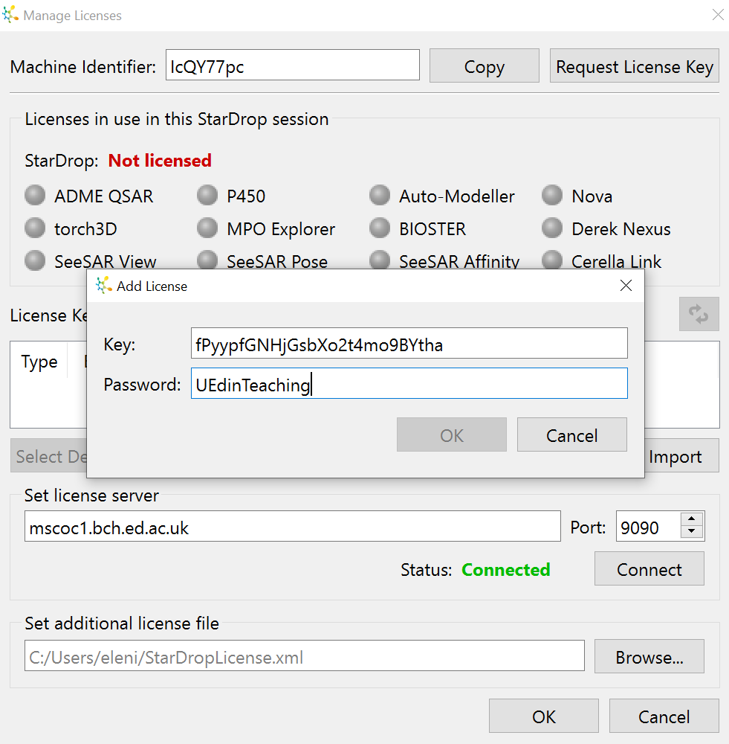Click the Type column header
Screen dimensions: 729x744
coord(39,361)
